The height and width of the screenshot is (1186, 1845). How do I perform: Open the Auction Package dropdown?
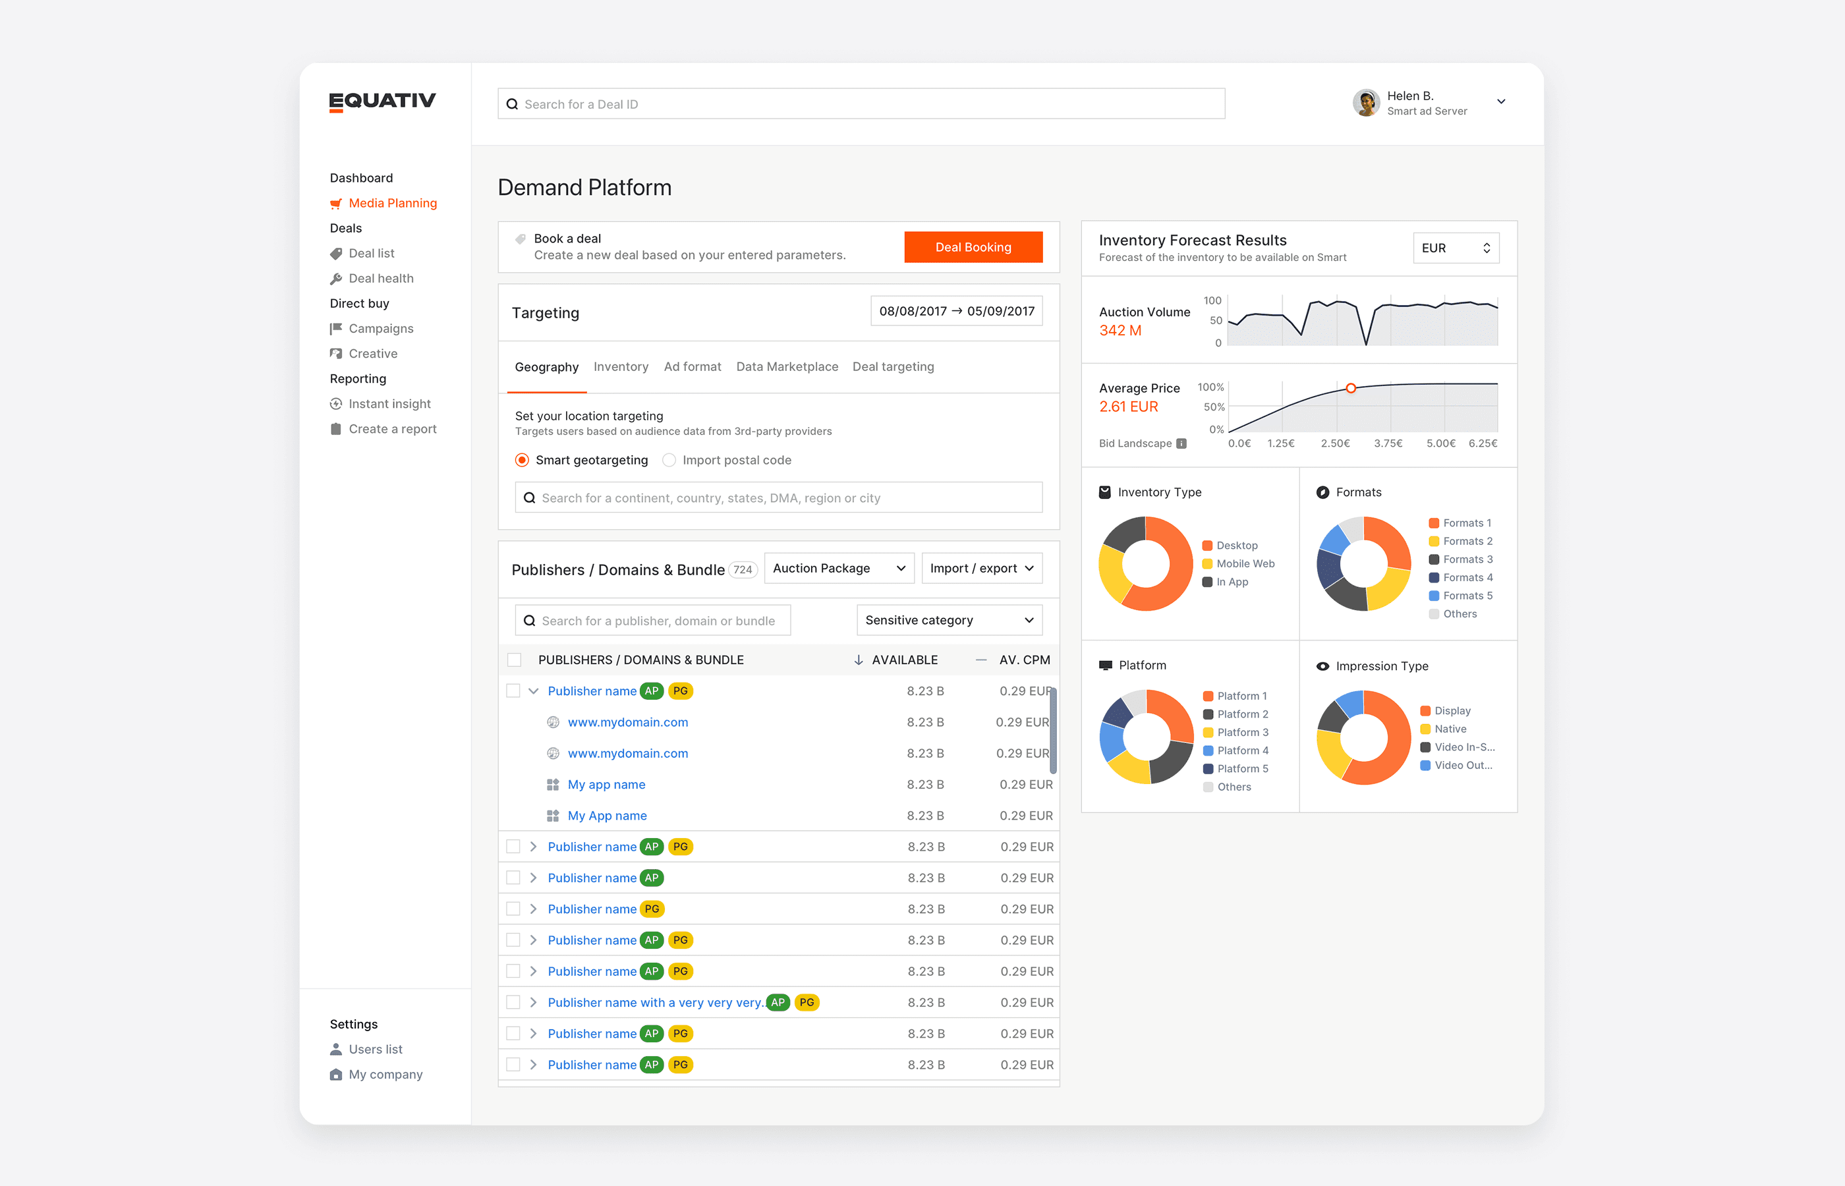click(x=839, y=569)
